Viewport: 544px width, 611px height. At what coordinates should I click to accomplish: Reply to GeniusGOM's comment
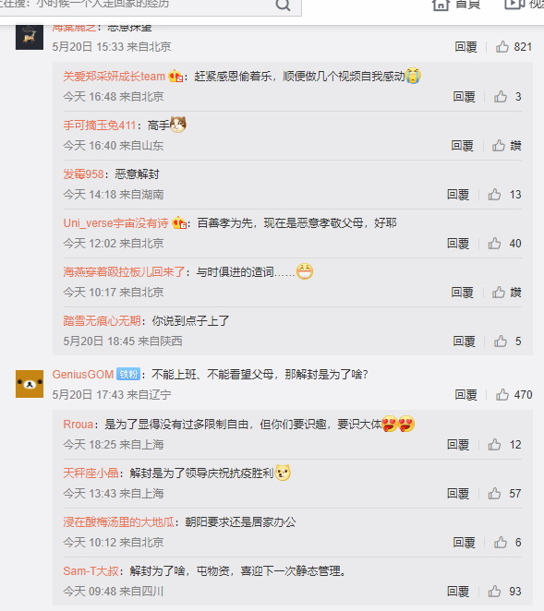point(465,395)
